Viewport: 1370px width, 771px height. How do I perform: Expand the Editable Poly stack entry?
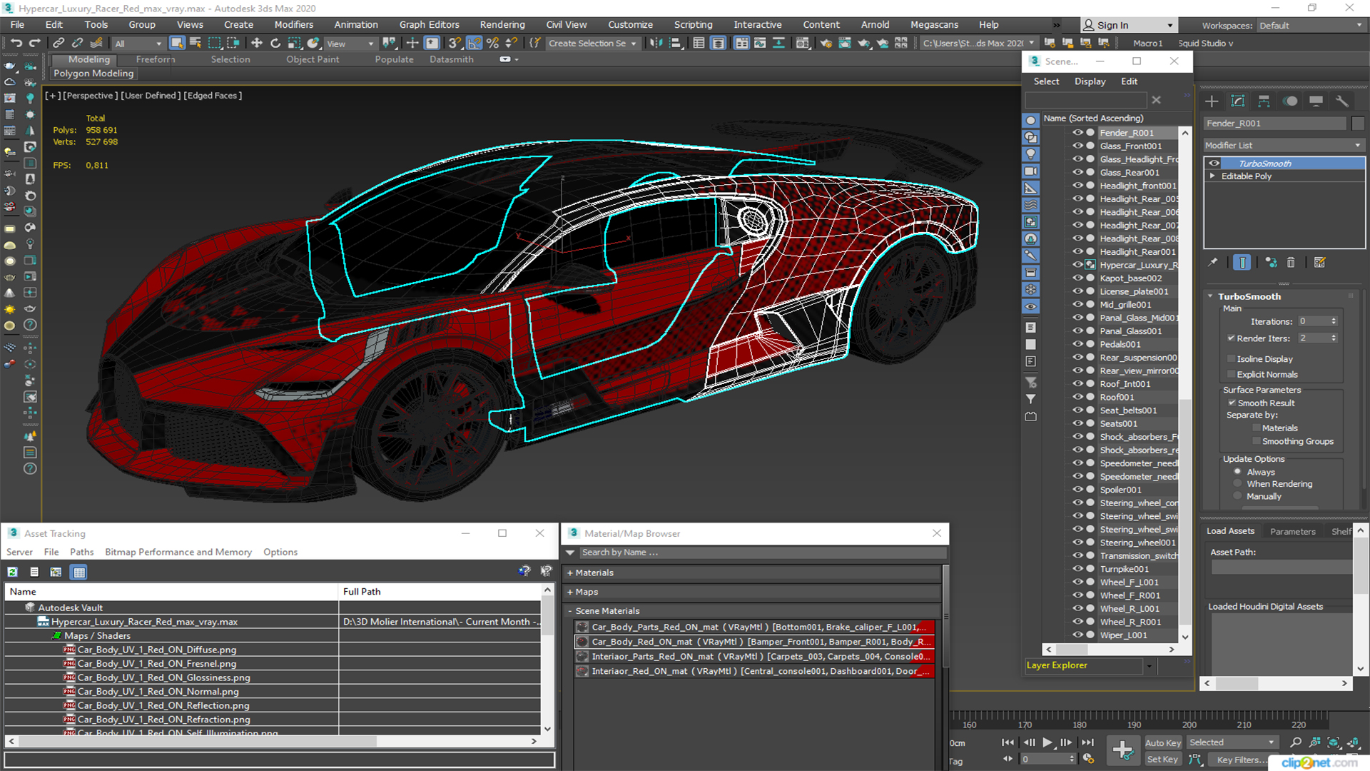click(1212, 176)
